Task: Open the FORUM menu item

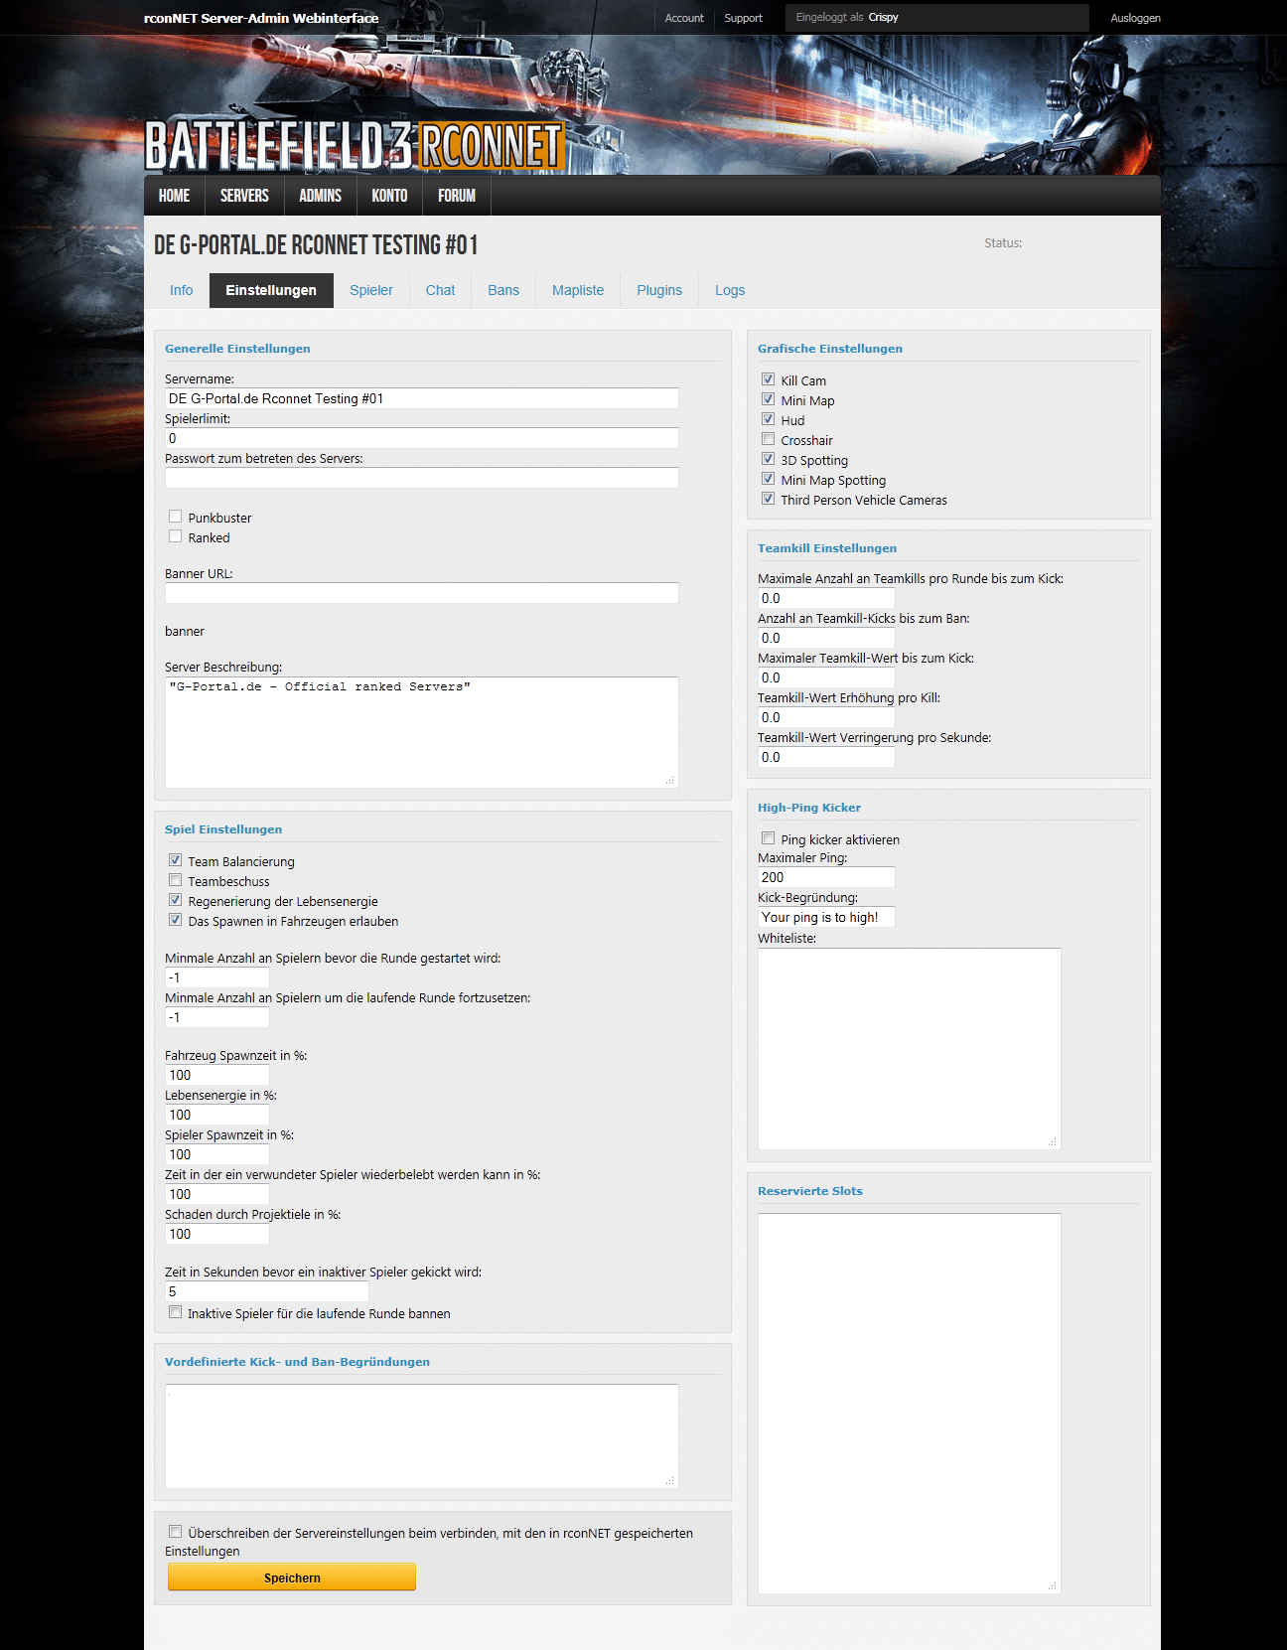Action: tap(456, 196)
